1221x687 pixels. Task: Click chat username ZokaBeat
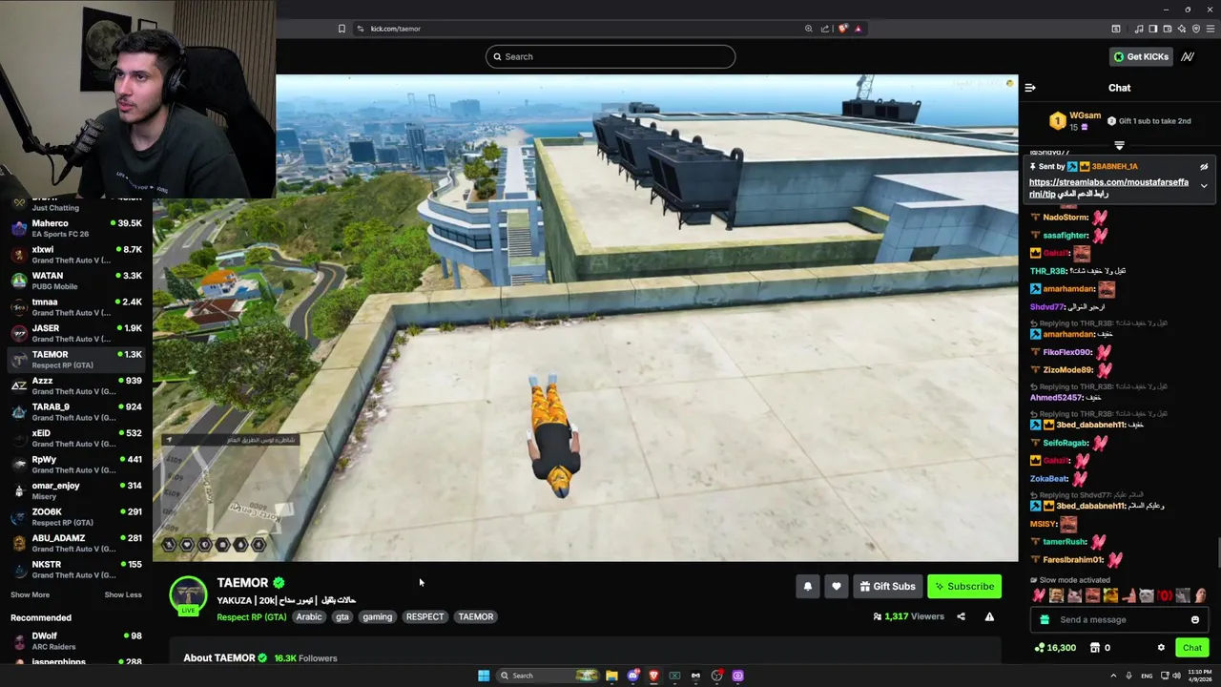1049,479
